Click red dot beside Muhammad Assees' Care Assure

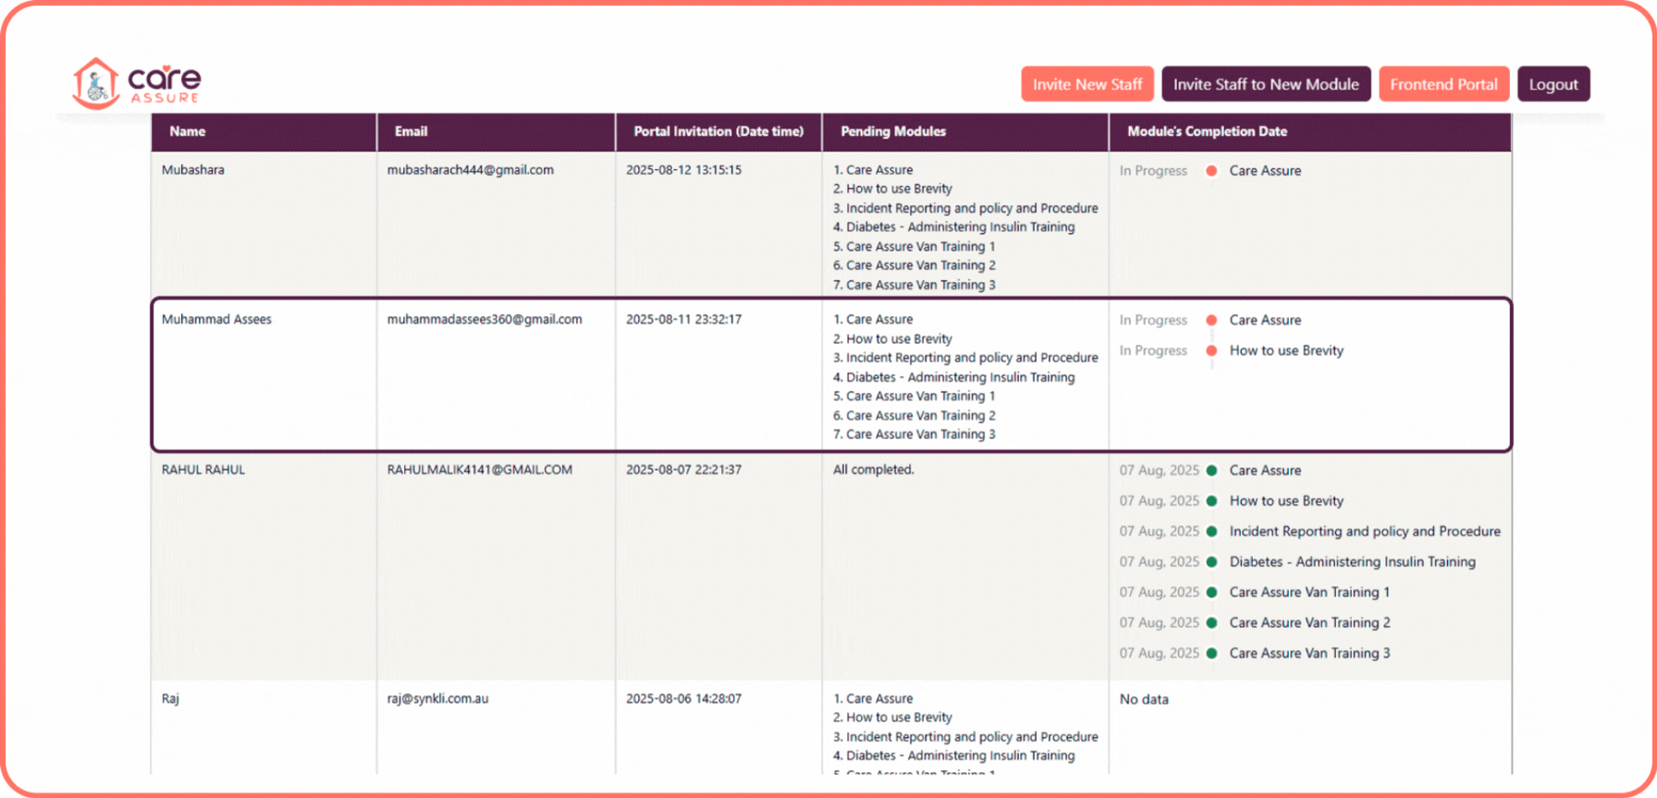(x=1211, y=320)
